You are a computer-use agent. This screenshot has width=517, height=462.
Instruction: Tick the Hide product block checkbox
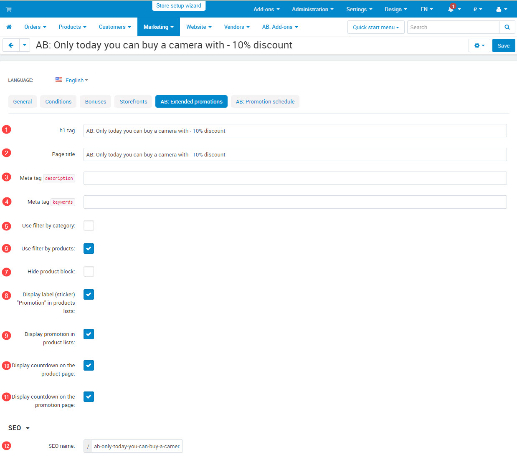point(89,272)
